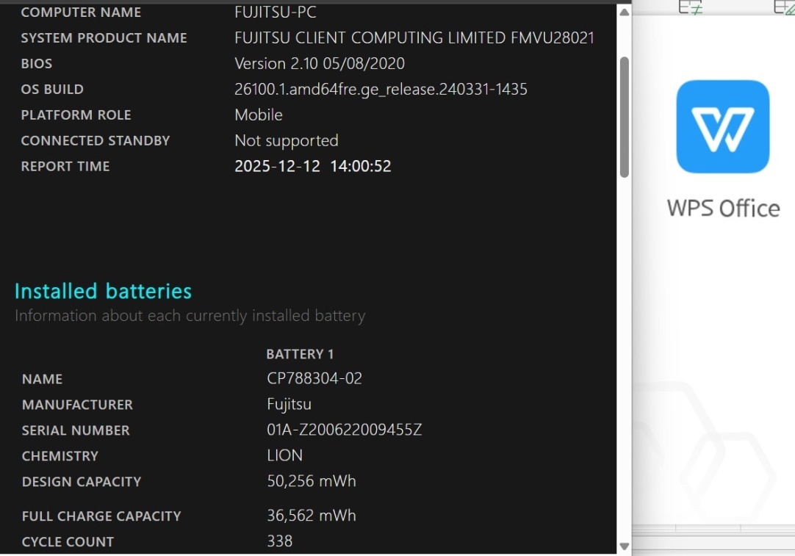The height and width of the screenshot is (556, 795).
Task: Click serial number 01A-Z200622009455Z
Action: coord(345,430)
